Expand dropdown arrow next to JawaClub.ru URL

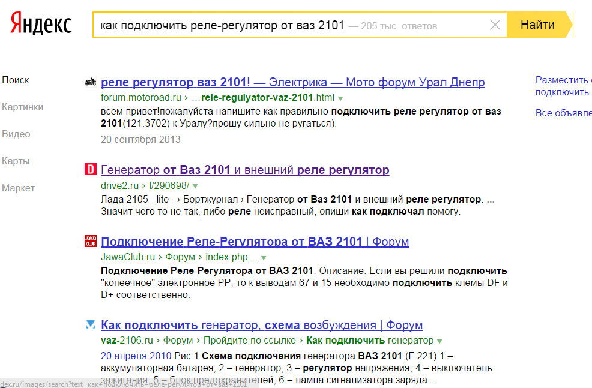264,258
